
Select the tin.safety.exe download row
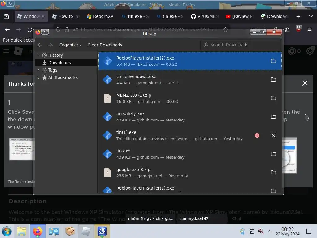pyautogui.click(x=190, y=117)
